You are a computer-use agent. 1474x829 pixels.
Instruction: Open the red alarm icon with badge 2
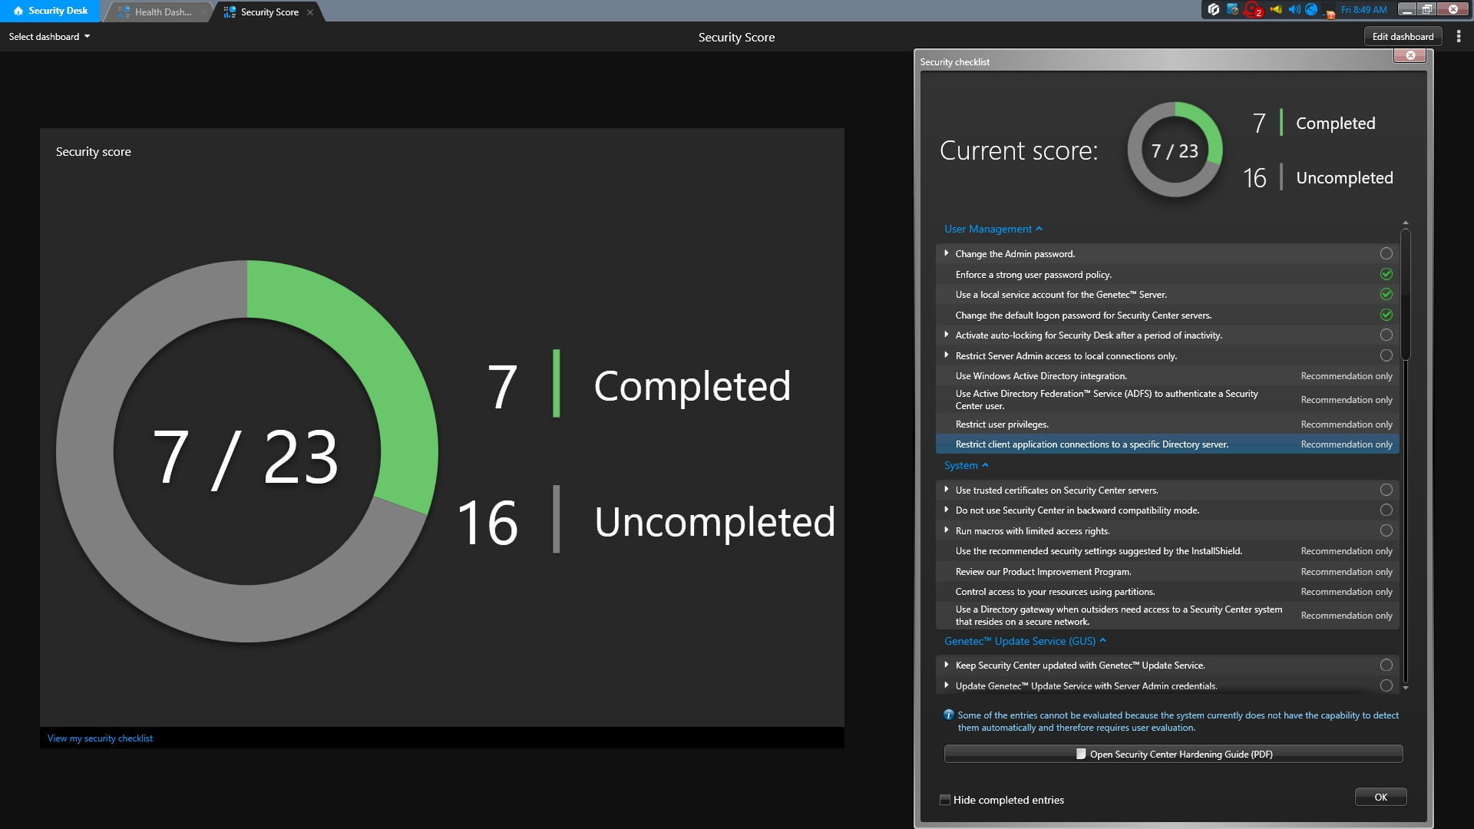[x=1253, y=10]
